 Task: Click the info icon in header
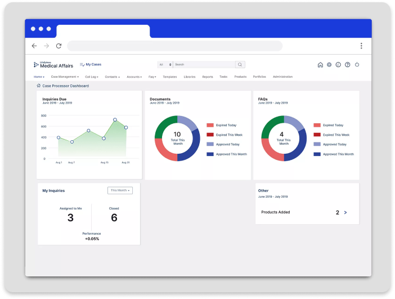click(x=338, y=65)
